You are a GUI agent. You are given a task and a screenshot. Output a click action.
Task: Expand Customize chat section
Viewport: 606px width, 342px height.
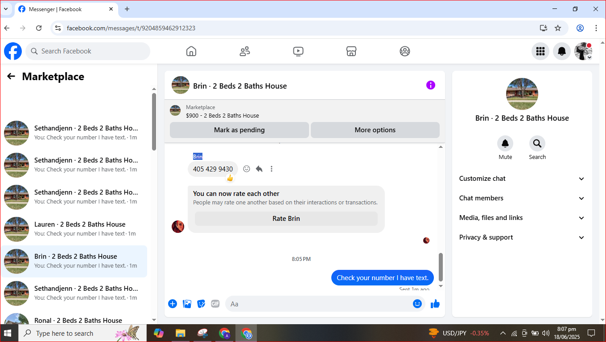click(522, 179)
